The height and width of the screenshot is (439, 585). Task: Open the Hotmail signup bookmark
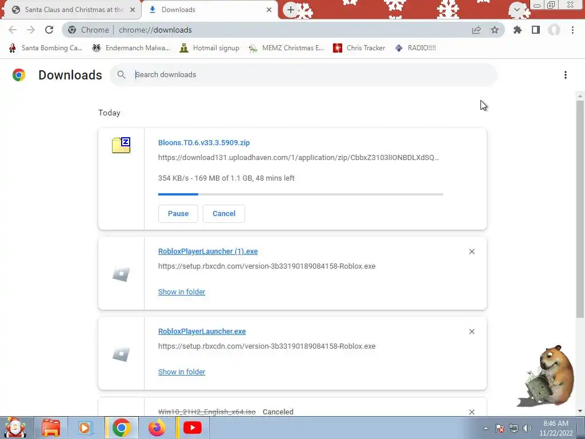(209, 48)
